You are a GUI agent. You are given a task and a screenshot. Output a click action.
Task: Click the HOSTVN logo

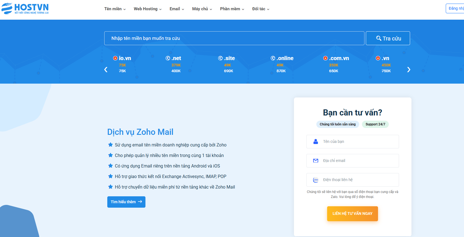tap(25, 9)
